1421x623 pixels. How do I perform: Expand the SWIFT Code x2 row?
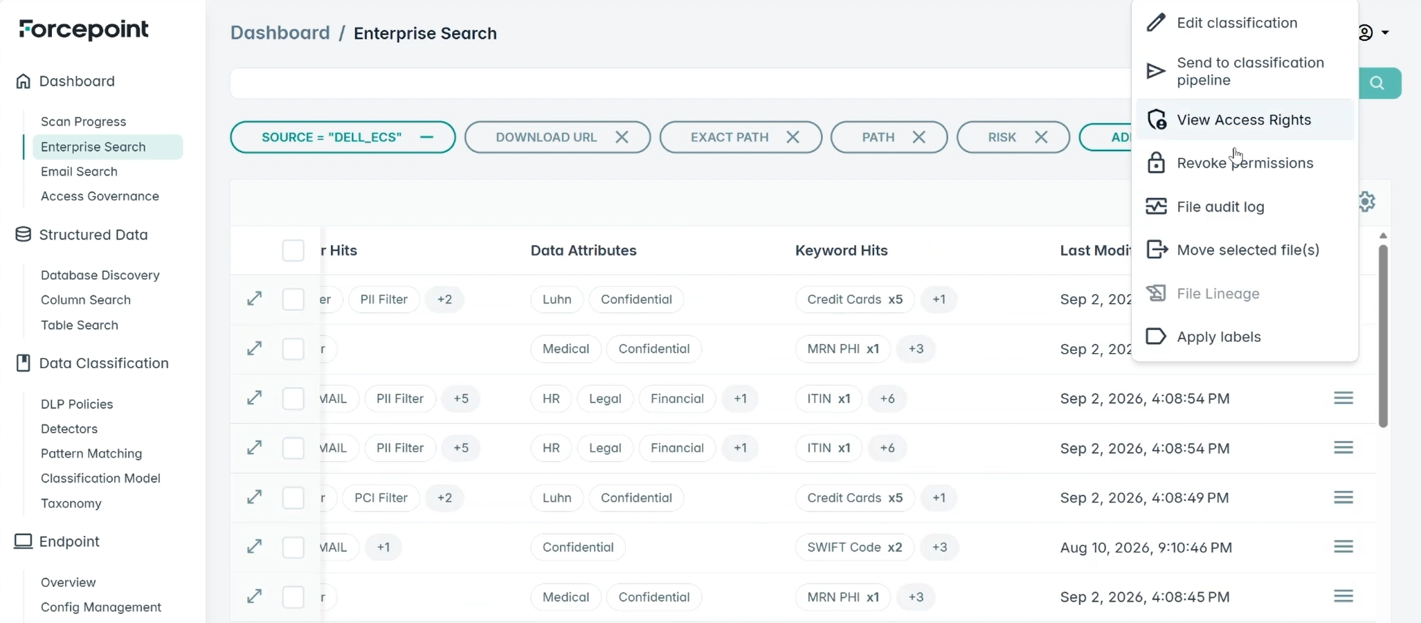pyautogui.click(x=255, y=547)
